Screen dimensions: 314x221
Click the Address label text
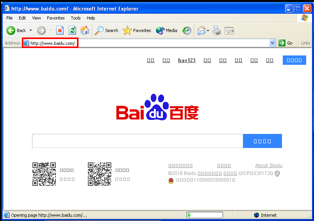click(x=12, y=43)
